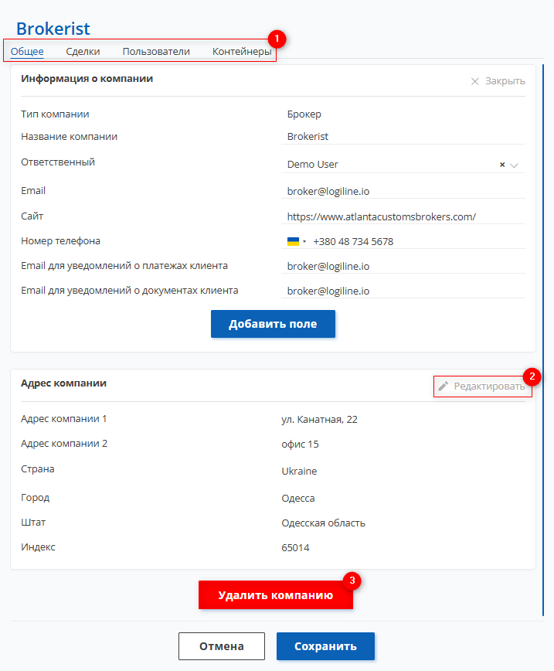Click the payment notifications email field
Viewport: 554px width, 671px height.
tap(403, 266)
